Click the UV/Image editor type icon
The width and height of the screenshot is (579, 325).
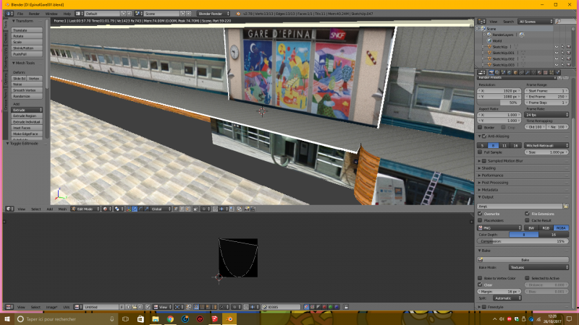click(9, 307)
